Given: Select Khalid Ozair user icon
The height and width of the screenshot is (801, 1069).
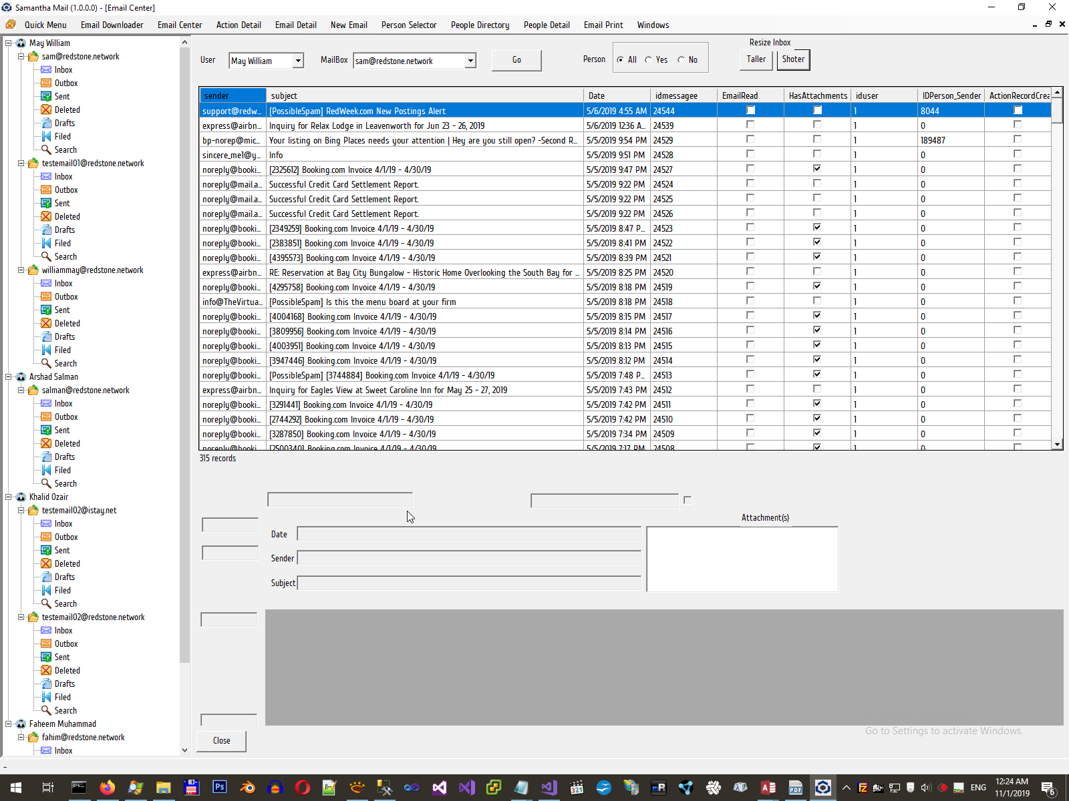Looking at the screenshot, I should tap(21, 497).
